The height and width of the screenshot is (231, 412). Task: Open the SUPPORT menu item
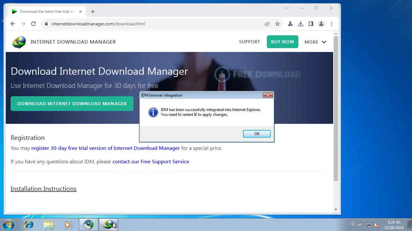249,42
